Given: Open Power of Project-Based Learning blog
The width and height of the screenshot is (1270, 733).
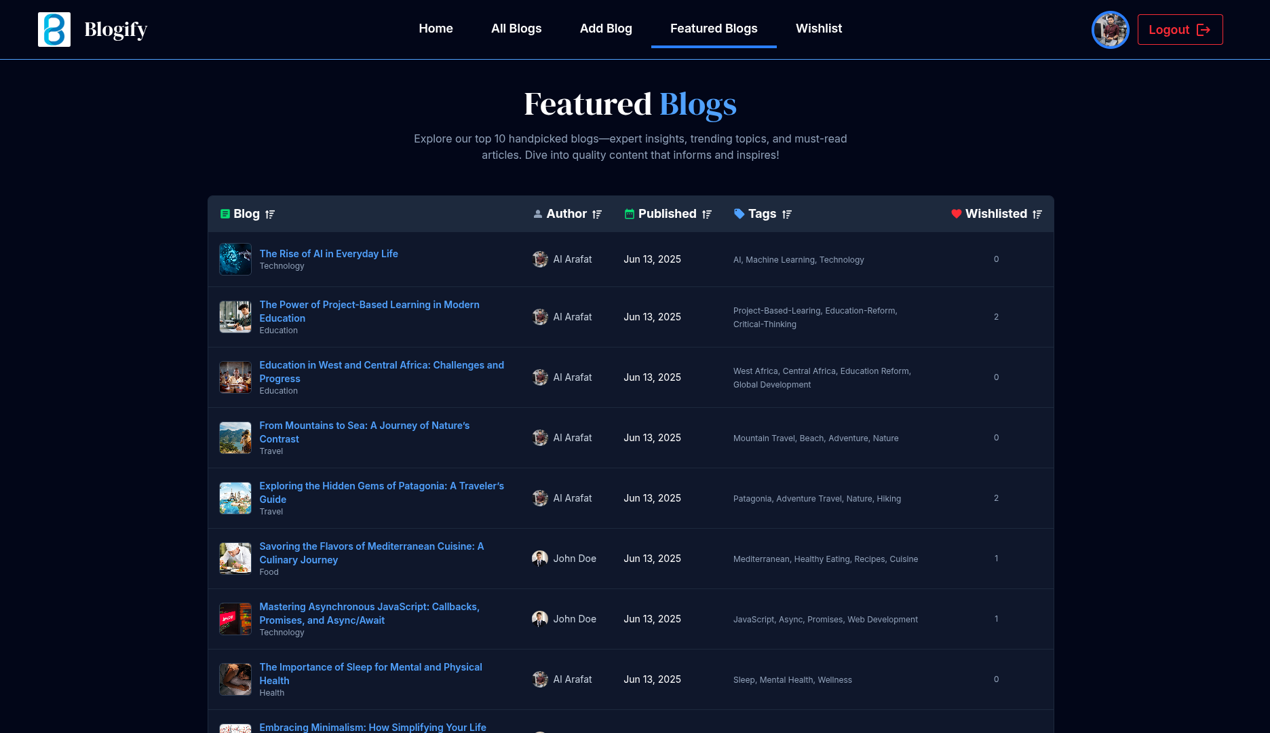Looking at the screenshot, I should tap(369, 312).
